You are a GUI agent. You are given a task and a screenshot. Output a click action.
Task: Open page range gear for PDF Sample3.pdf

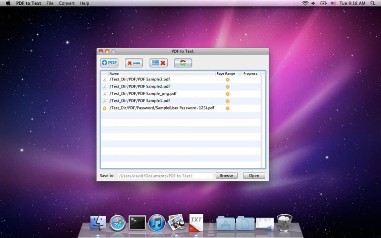tap(228, 79)
